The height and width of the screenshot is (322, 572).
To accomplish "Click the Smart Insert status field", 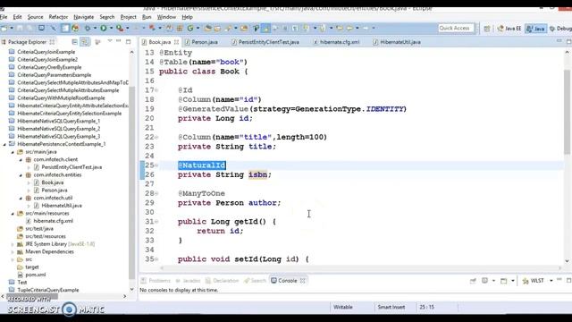I will (x=391, y=307).
